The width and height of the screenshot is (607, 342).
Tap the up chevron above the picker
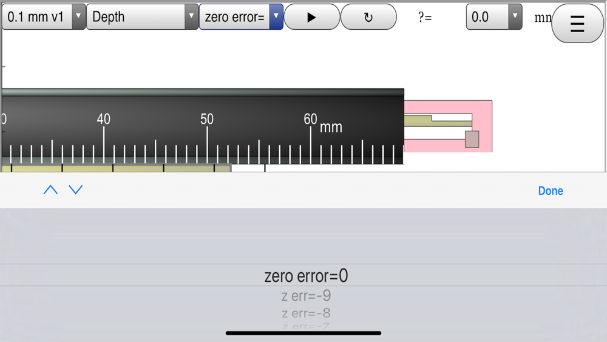(50, 190)
